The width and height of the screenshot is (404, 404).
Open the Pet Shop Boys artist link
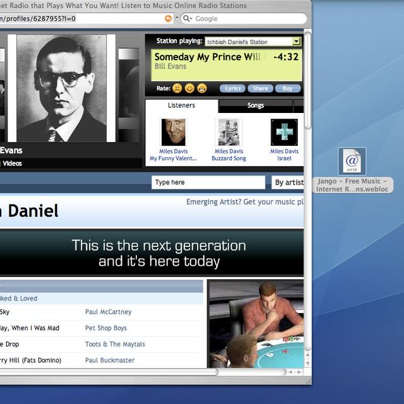tap(106, 328)
